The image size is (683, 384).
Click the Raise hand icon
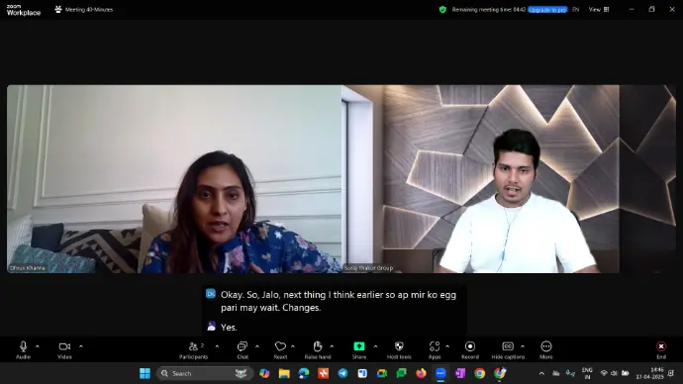318,346
